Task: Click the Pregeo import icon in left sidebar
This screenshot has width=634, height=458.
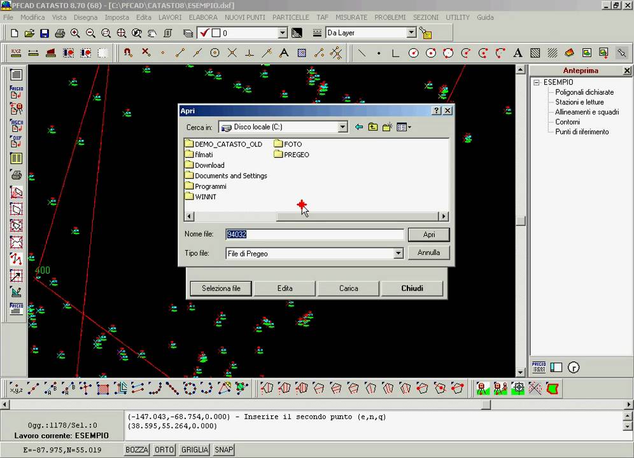Action: (x=16, y=92)
